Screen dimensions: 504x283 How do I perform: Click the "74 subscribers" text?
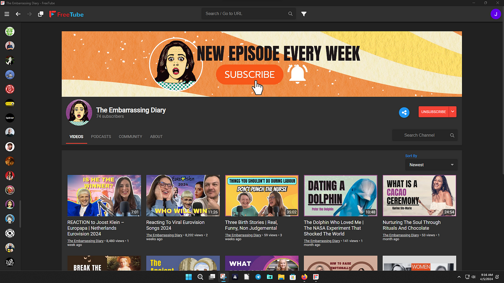click(x=110, y=116)
